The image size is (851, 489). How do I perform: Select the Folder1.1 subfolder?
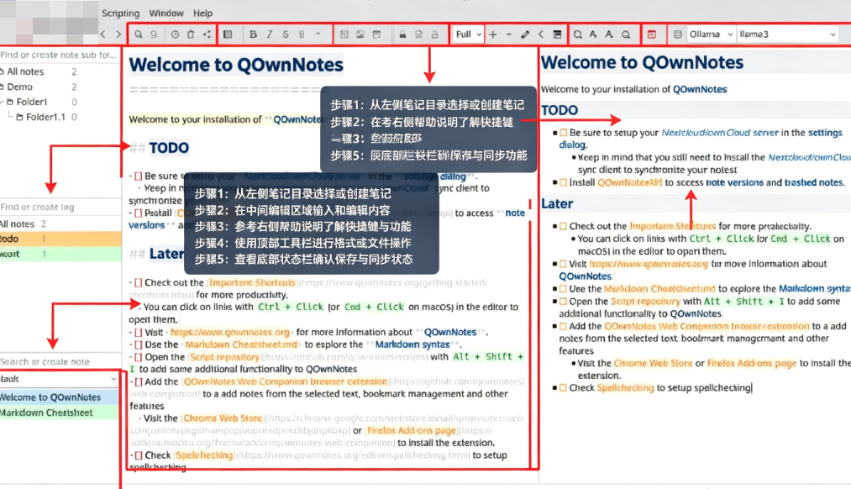coord(45,117)
